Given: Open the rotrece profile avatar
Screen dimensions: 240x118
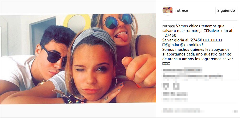Looking at the screenshot, I should (167, 10).
